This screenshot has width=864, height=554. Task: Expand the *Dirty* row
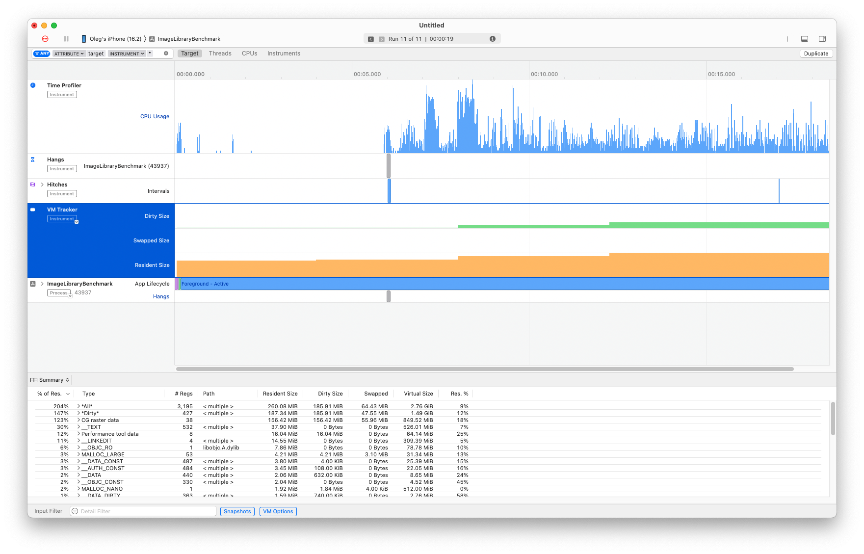(79, 413)
